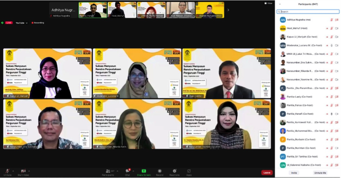Open the Reactions icon

174,171
